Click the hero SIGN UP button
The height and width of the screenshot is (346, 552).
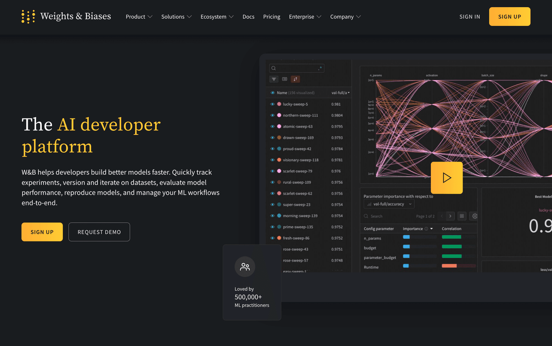click(x=42, y=232)
